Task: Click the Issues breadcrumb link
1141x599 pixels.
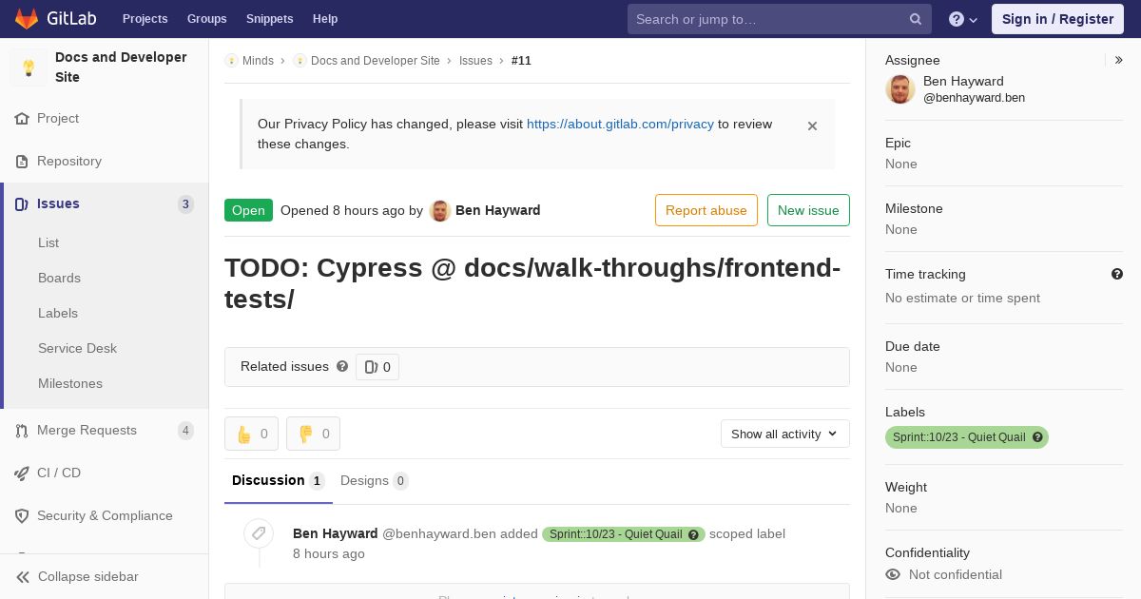Action: pyautogui.click(x=475, y=61)
